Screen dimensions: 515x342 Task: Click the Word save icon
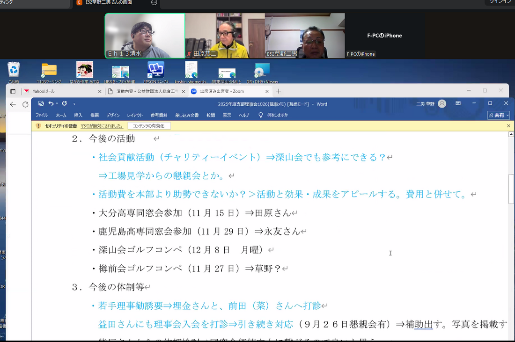click(x=41, y=103)
